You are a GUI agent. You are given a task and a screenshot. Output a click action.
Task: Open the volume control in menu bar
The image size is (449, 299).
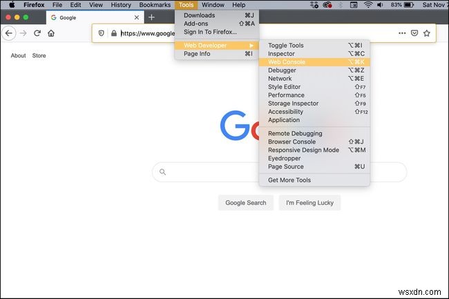click(381, 5)
